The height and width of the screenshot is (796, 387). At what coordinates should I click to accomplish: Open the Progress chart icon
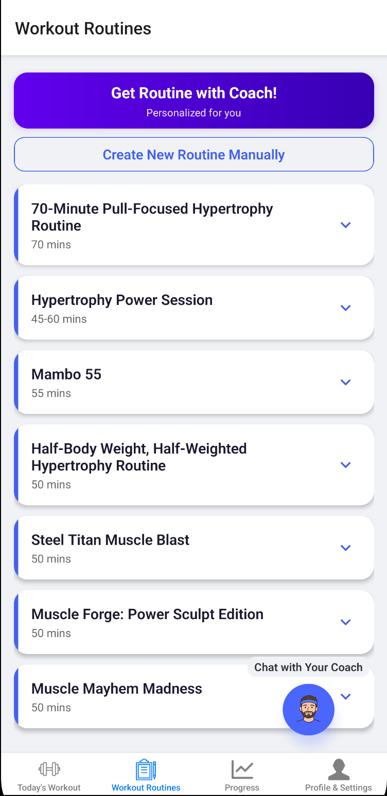pos(242,770)
